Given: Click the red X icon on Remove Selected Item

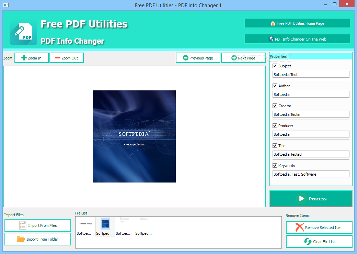Looking at the screenshot, I should pyautogui.click(x=299, y=227).
